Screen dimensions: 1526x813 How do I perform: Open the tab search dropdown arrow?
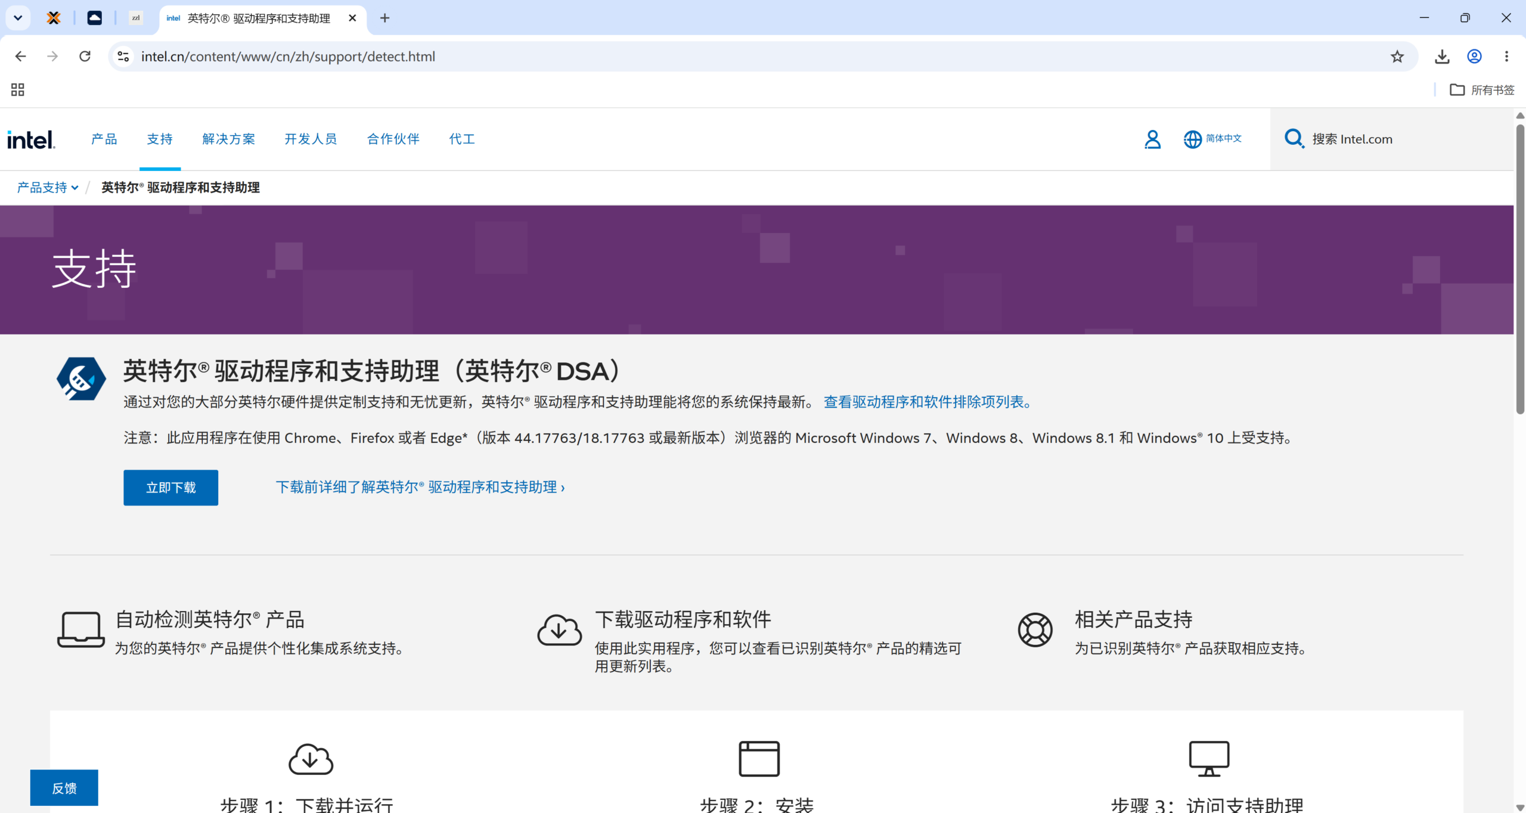[x=18, y=18]
